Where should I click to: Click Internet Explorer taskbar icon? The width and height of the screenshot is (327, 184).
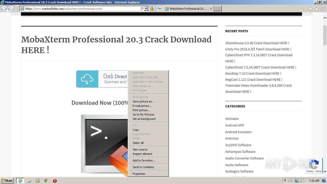pyautogui.click(x=20, y=181)
